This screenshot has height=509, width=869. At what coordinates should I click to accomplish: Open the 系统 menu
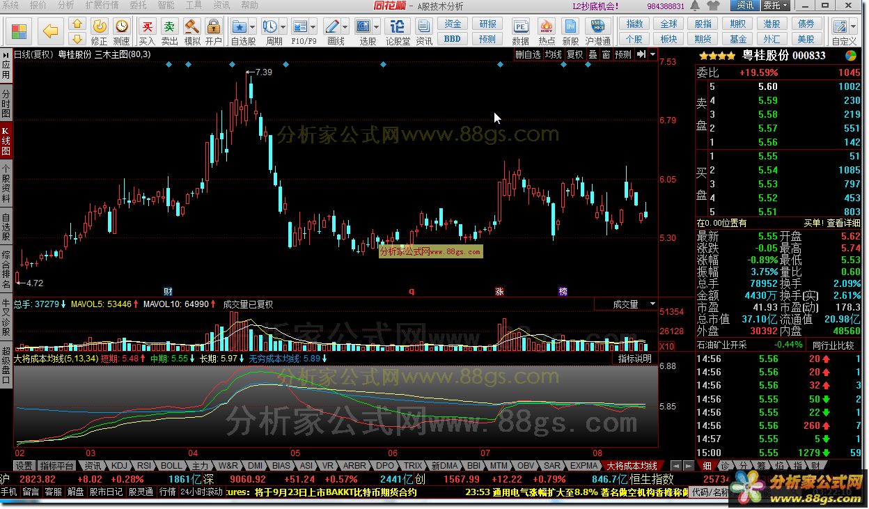[12, 5]
